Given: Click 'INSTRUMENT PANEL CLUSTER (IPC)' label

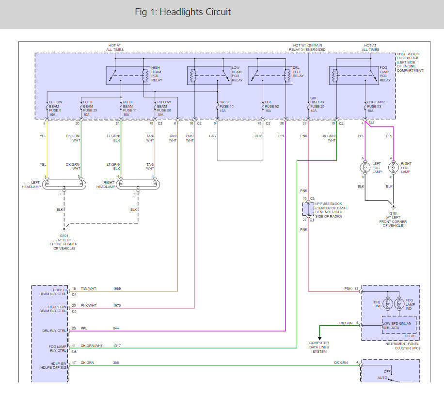Looking at the screenshot, I should tap(402, 346).
